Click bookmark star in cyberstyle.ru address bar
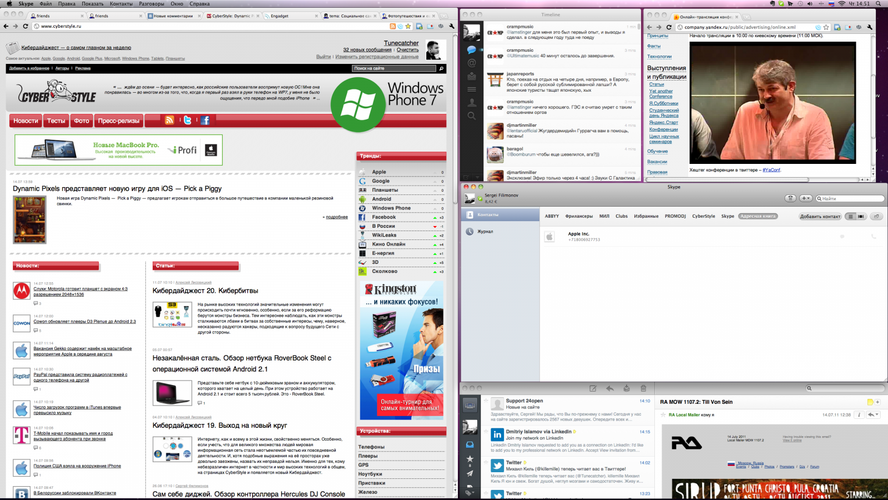This screenshot has width=888, height=500. (408, 26)
